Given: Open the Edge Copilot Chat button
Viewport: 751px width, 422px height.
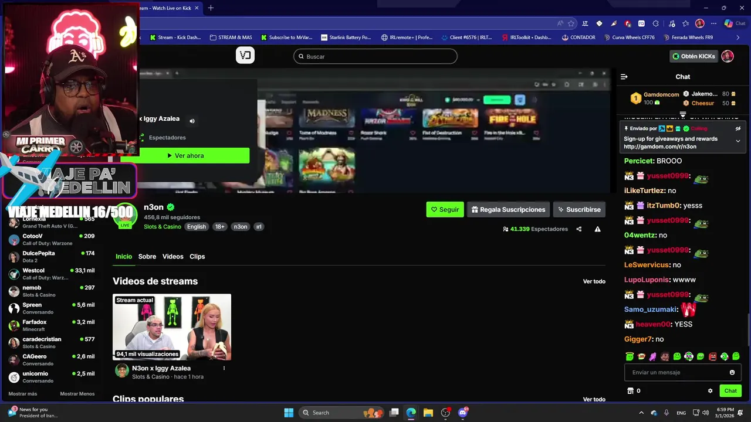Looking at the screenshot, I should pyautogui.click(x=735, y=23).
